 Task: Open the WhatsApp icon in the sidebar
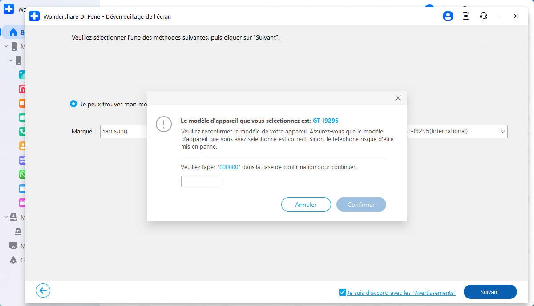pyautogui.click(x=22, y=174)
